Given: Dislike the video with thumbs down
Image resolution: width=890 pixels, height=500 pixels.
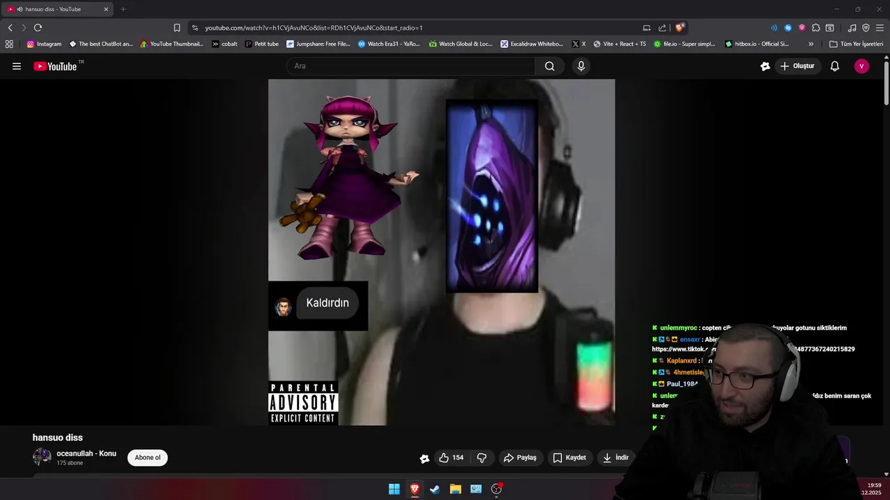Looking at the screenshot, I should [x=482, y=458].
